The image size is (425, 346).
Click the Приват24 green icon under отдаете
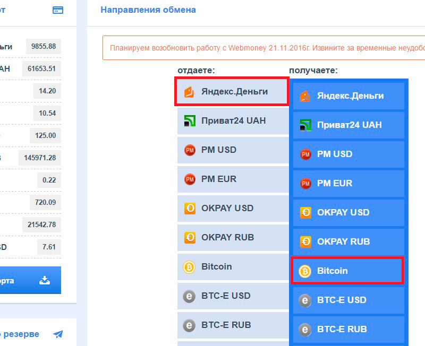[x=190, y=121]
